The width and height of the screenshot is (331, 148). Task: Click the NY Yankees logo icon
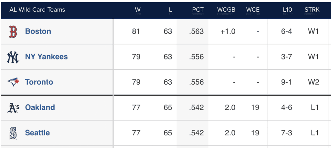13,57
